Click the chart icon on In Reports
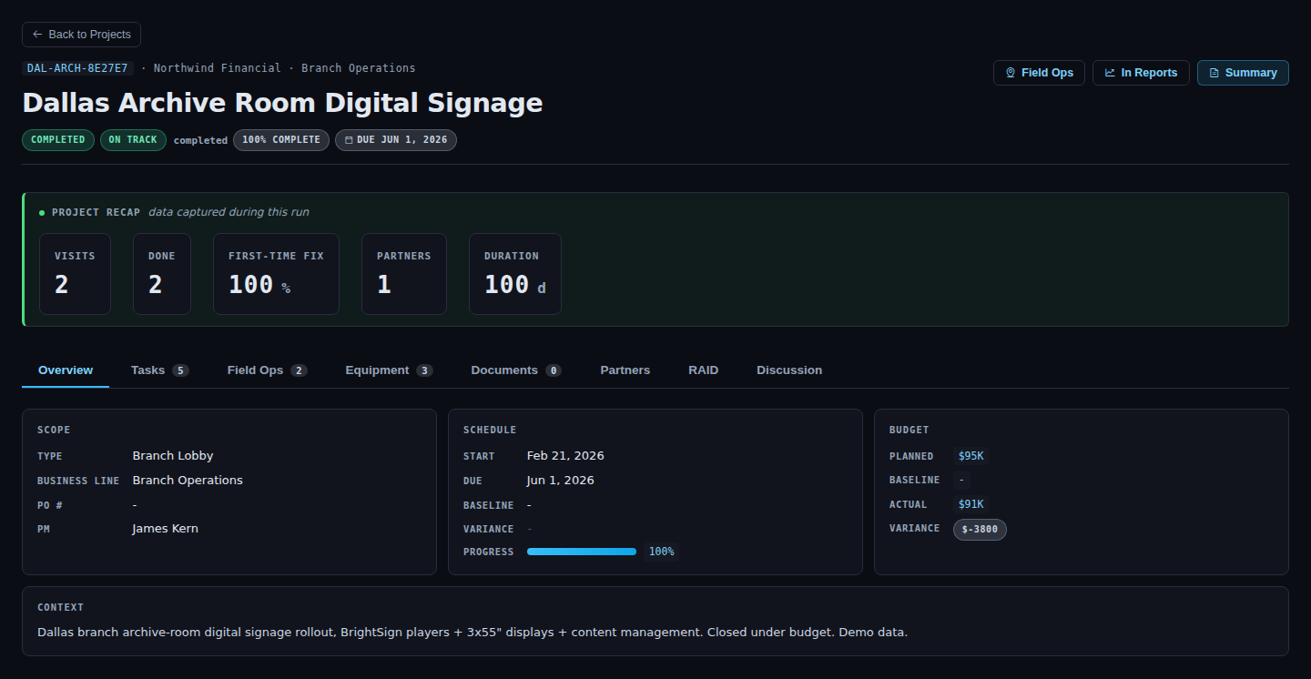Image resolution: width=1311 pixels, height=679 pixels. point(1110,73)
